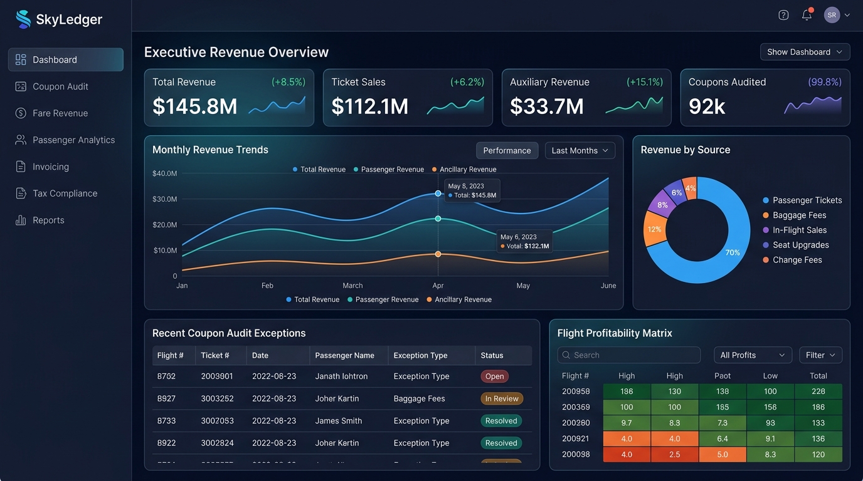
Task: Click the 70% blue donut segment
Action: (734, 252)
